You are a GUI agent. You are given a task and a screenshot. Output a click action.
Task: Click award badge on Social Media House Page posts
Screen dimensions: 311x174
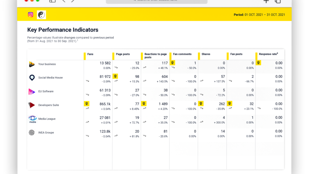click(115, 76)
